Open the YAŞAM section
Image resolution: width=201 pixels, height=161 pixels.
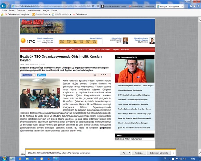116,50
